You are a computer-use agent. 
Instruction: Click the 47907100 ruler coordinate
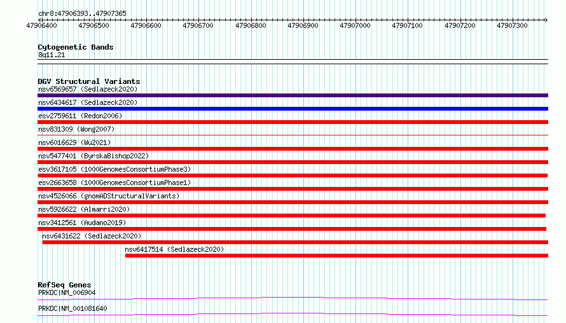[407, 25]
